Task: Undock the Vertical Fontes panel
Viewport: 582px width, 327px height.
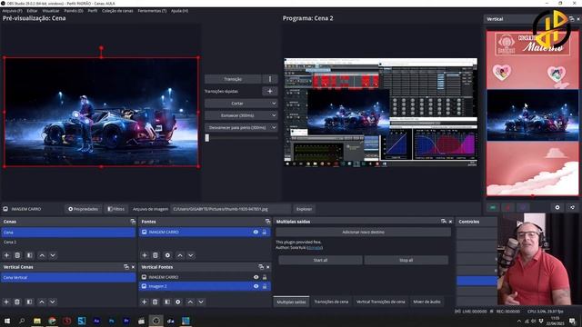Action: [261, 267]
